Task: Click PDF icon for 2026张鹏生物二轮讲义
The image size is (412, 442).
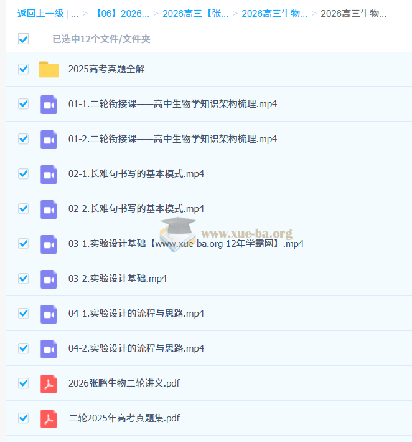Action: click(49, 383)
